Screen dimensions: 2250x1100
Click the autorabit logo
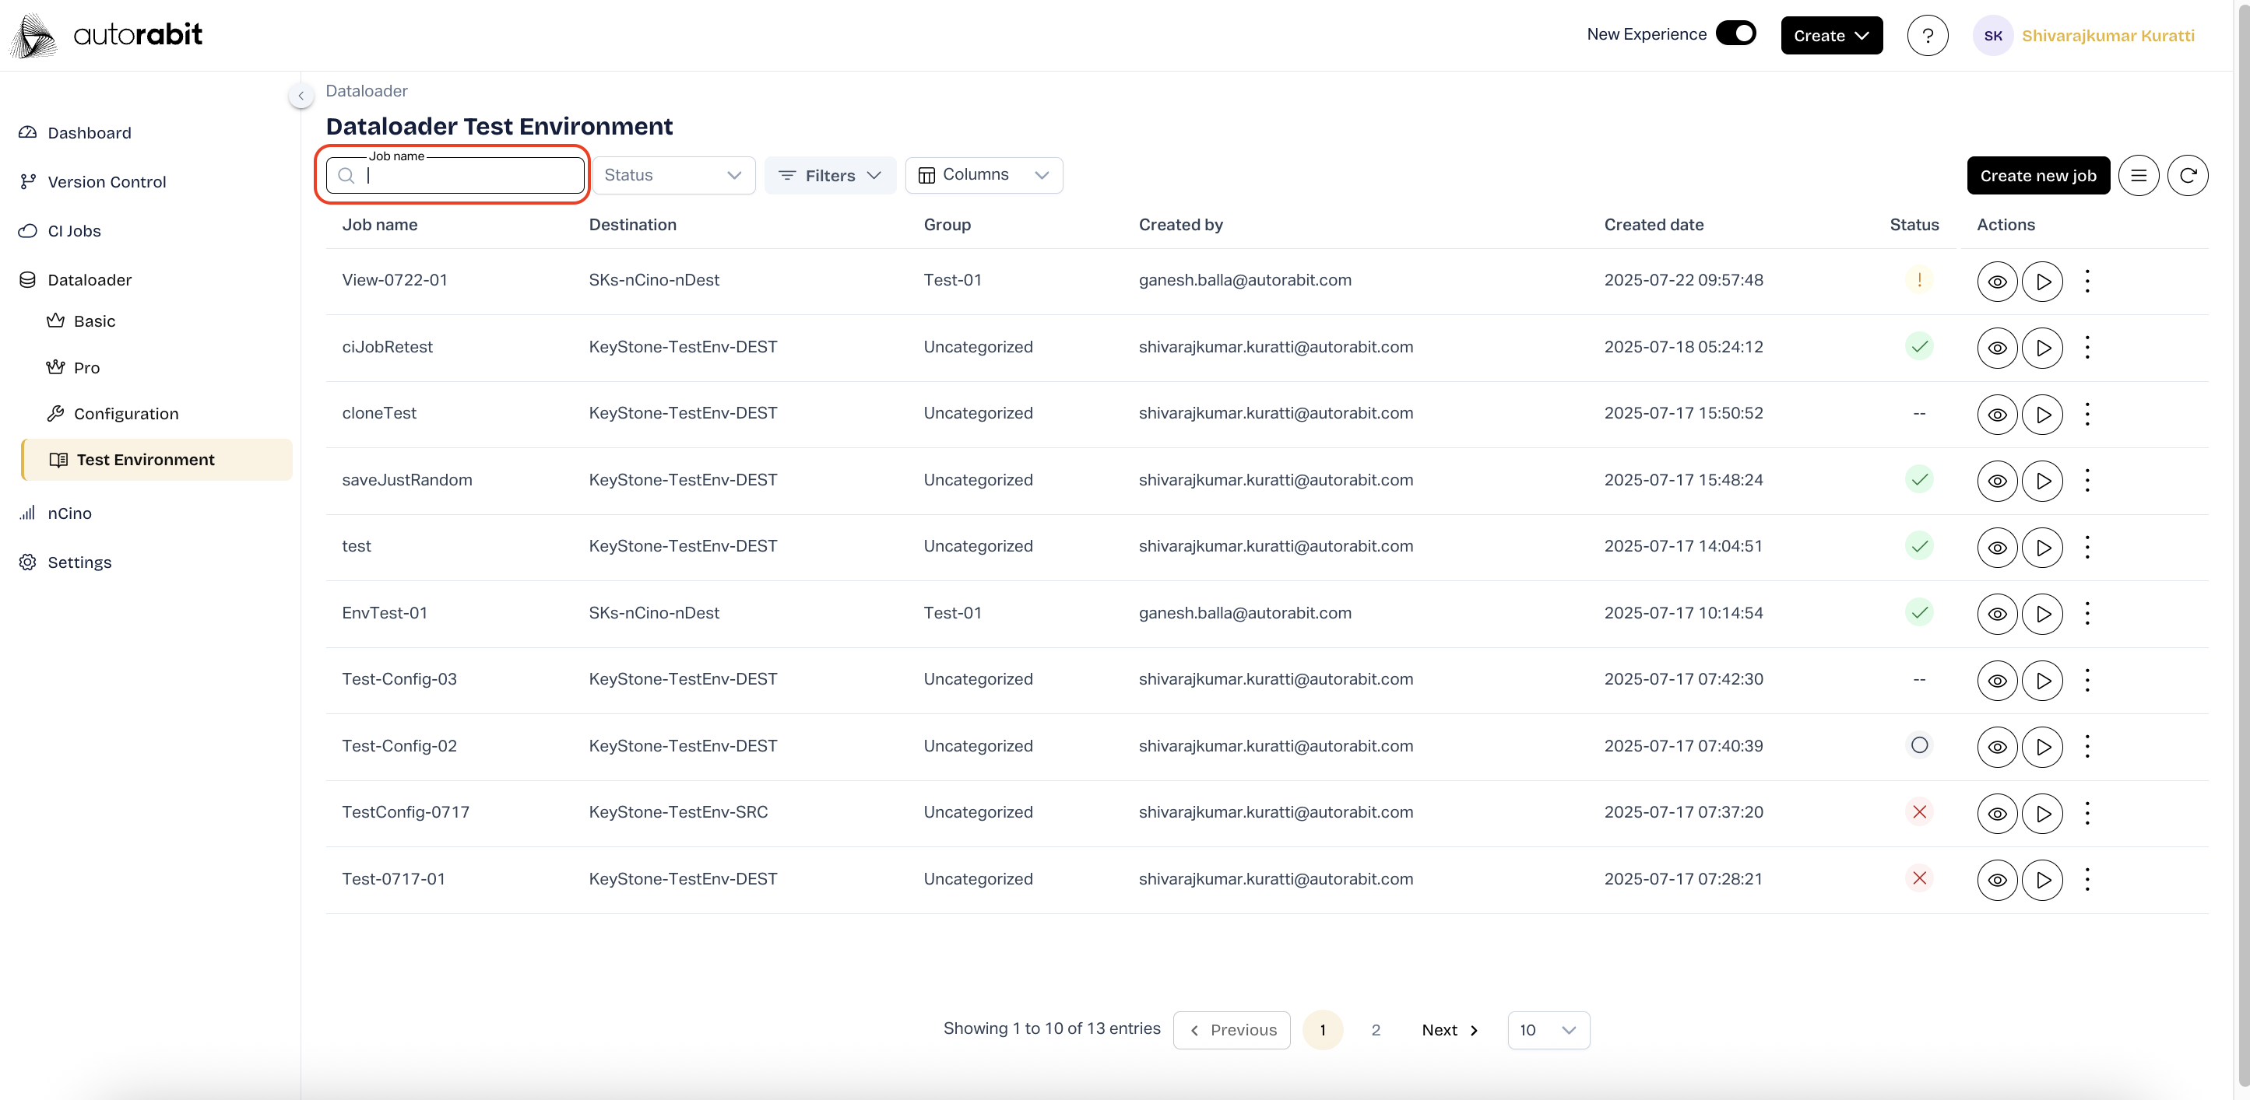coord(107,35)
